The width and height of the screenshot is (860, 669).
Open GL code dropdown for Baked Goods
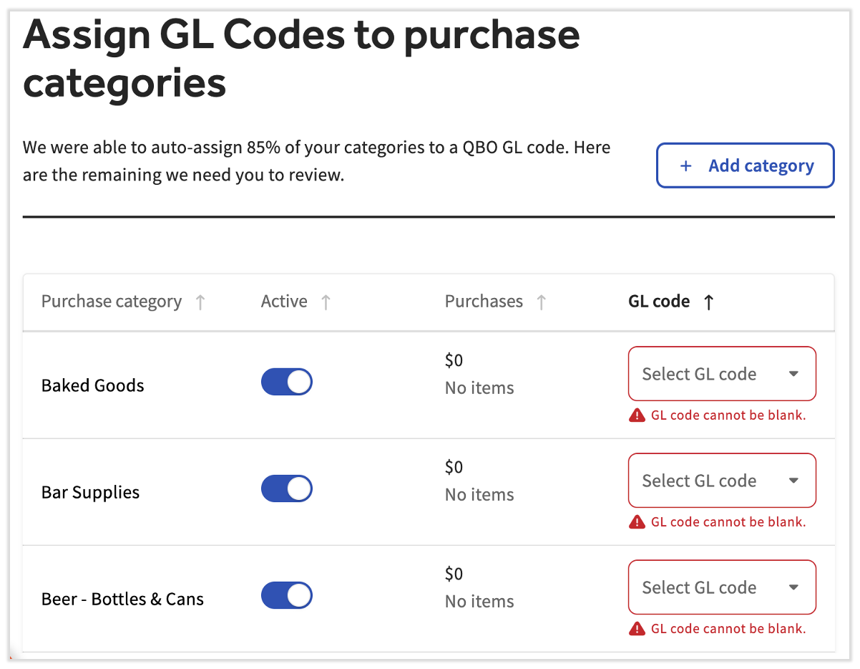(721, 374)
